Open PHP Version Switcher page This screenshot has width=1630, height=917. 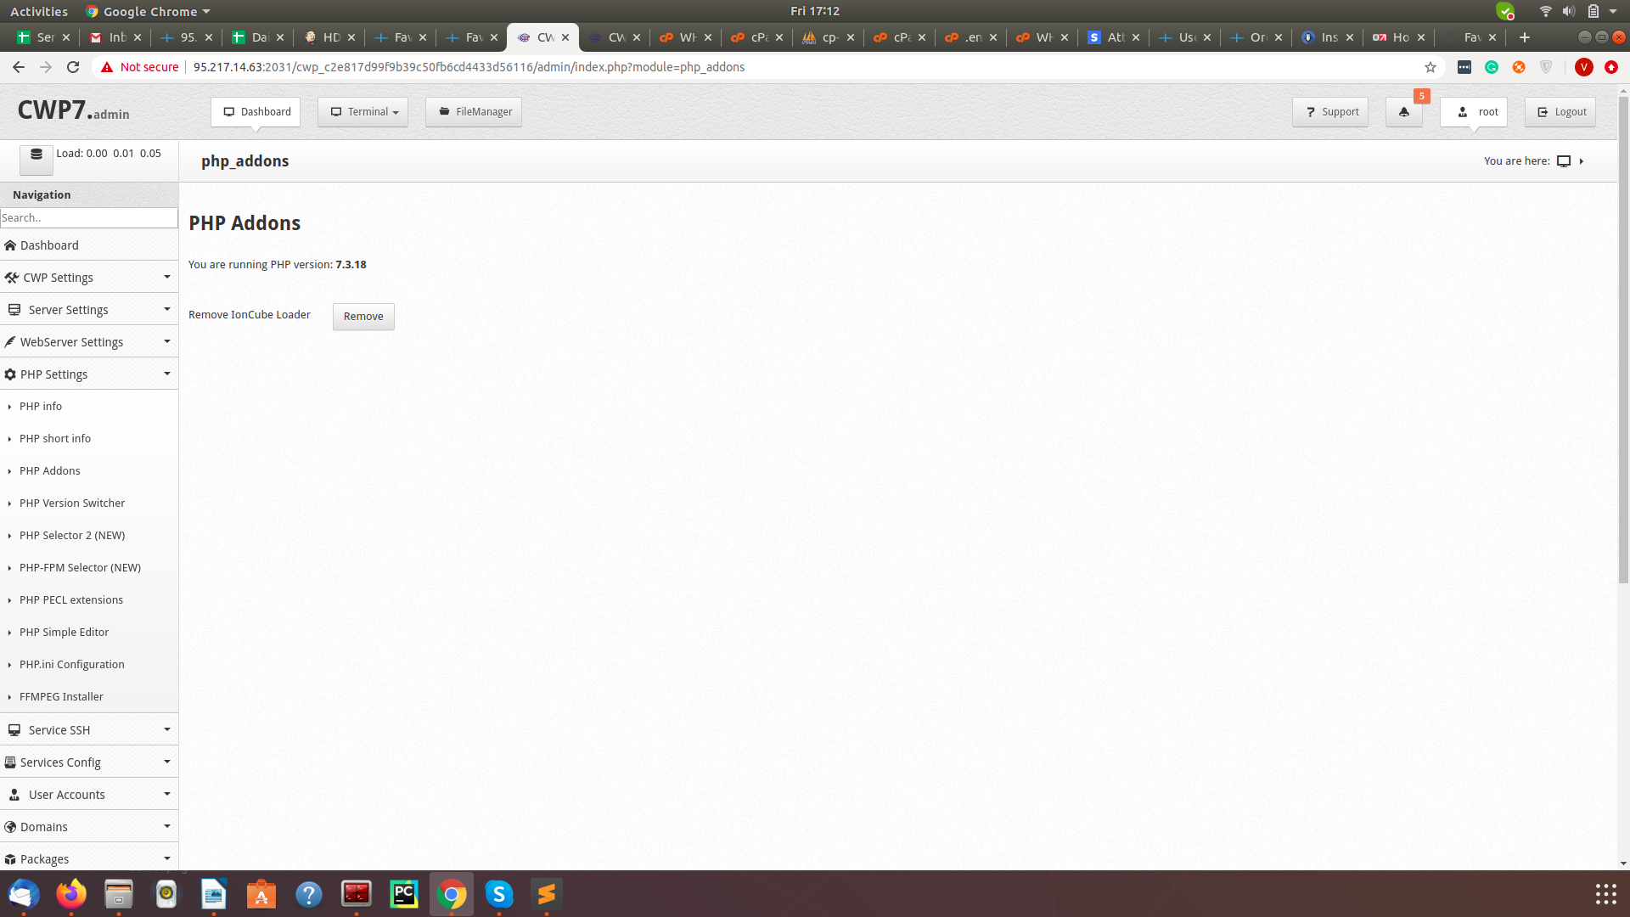click(72, 504)
